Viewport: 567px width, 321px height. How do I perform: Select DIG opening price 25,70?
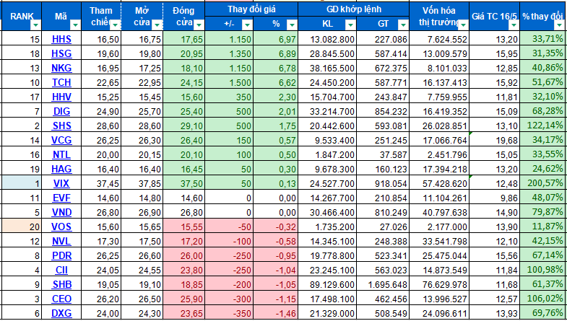click(x=142, y=111)
